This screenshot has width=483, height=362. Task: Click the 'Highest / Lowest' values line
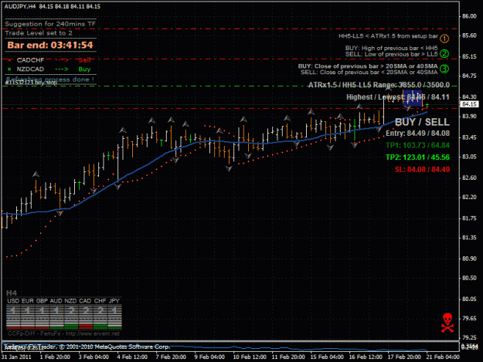pyautogui.click(x=398, y=97)
